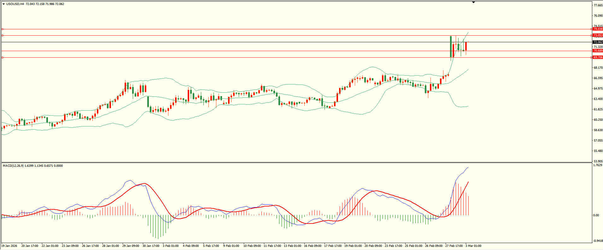Select left anchor square of 73.053 line

3,35
